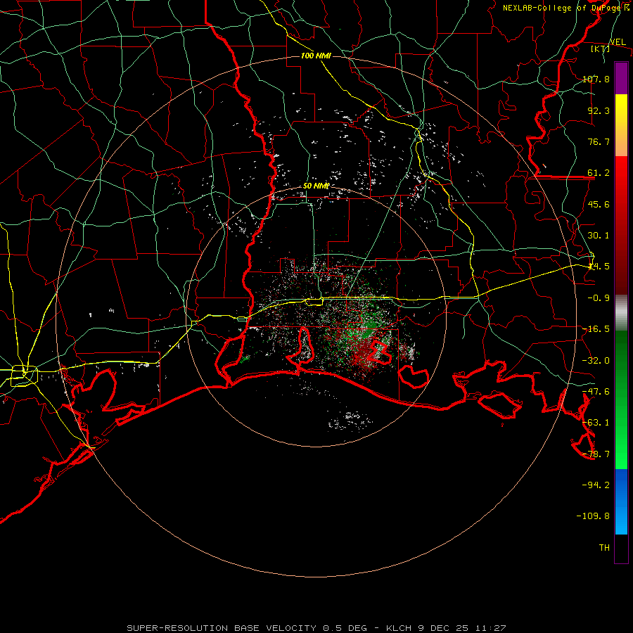
Task: Click the yellow segment of the velocity color bar
Action: (621, 125)
